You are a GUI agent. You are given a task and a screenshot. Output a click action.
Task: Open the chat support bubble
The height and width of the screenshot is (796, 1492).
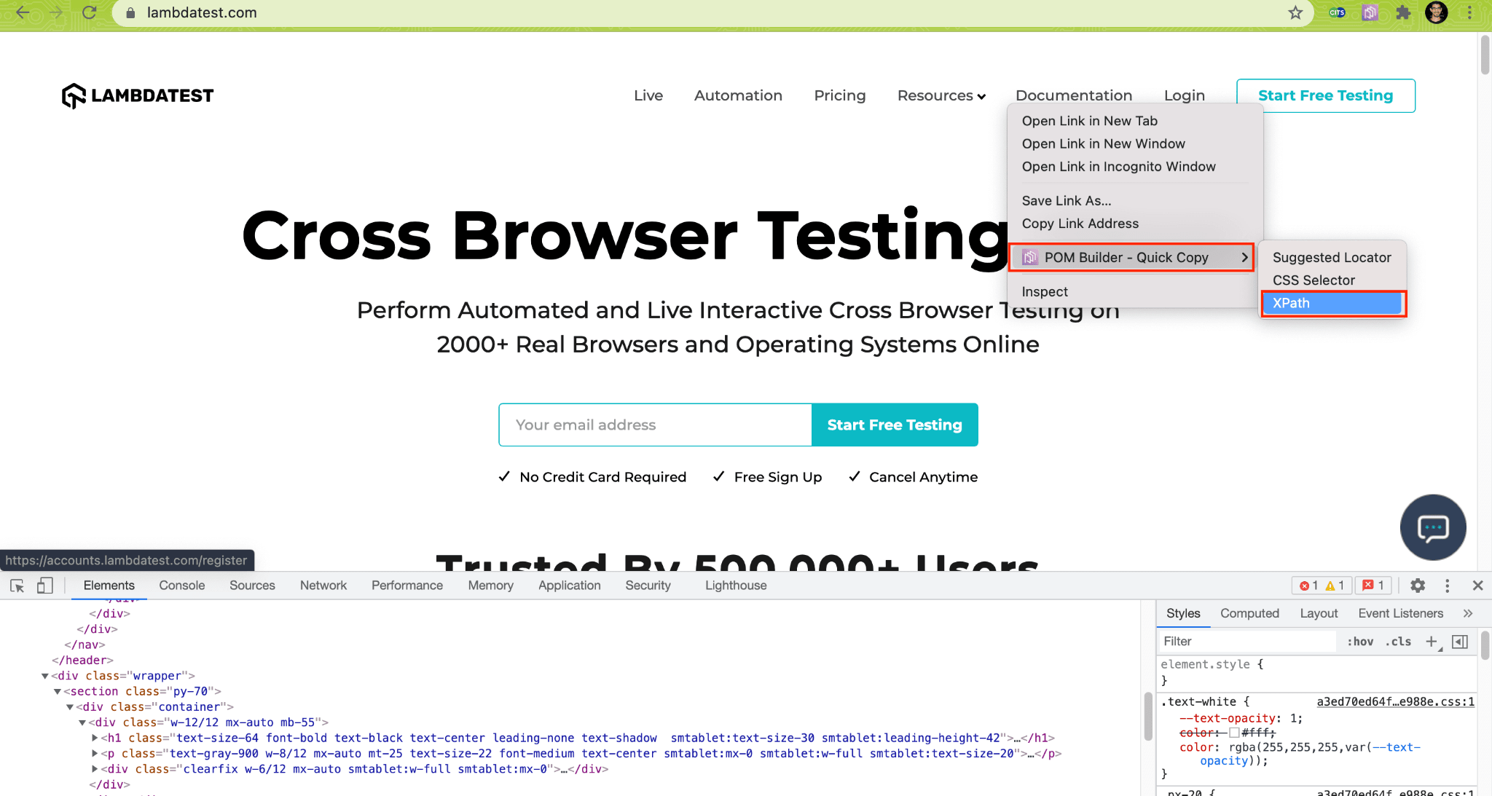[x=1432, y=527]
